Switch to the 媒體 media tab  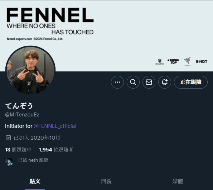click(178, 181)
